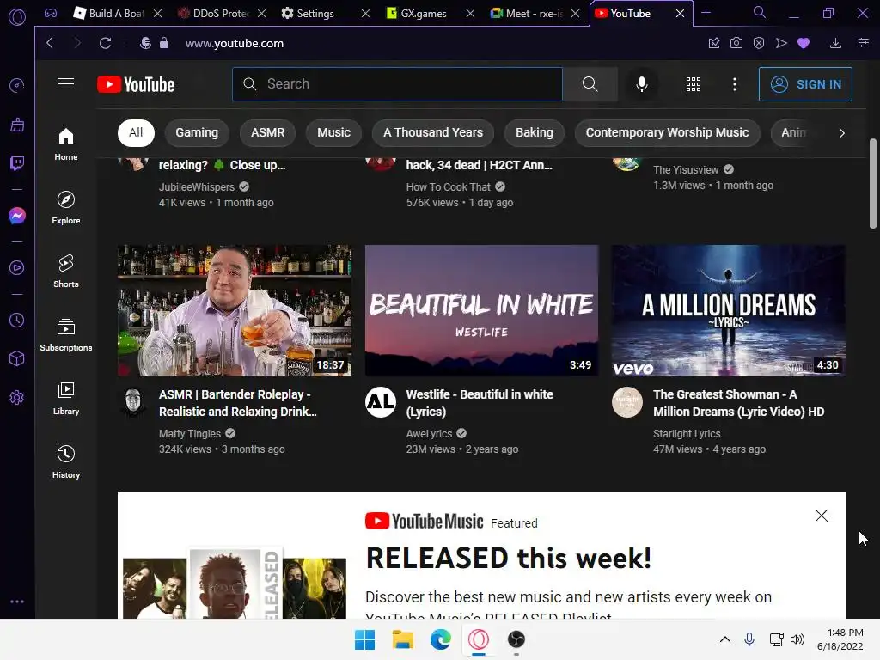
Task: Open history clock in Opera sidebar
Action: point(17,321)
